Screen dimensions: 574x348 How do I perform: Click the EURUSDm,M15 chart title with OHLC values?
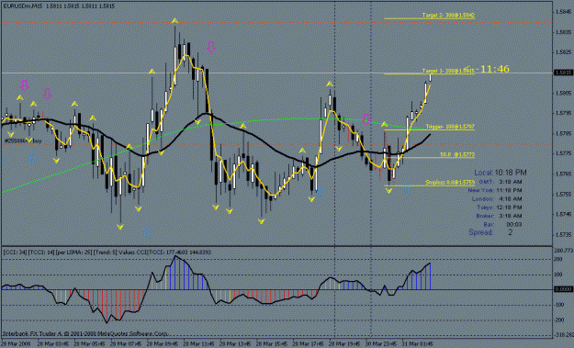[59, 6]
